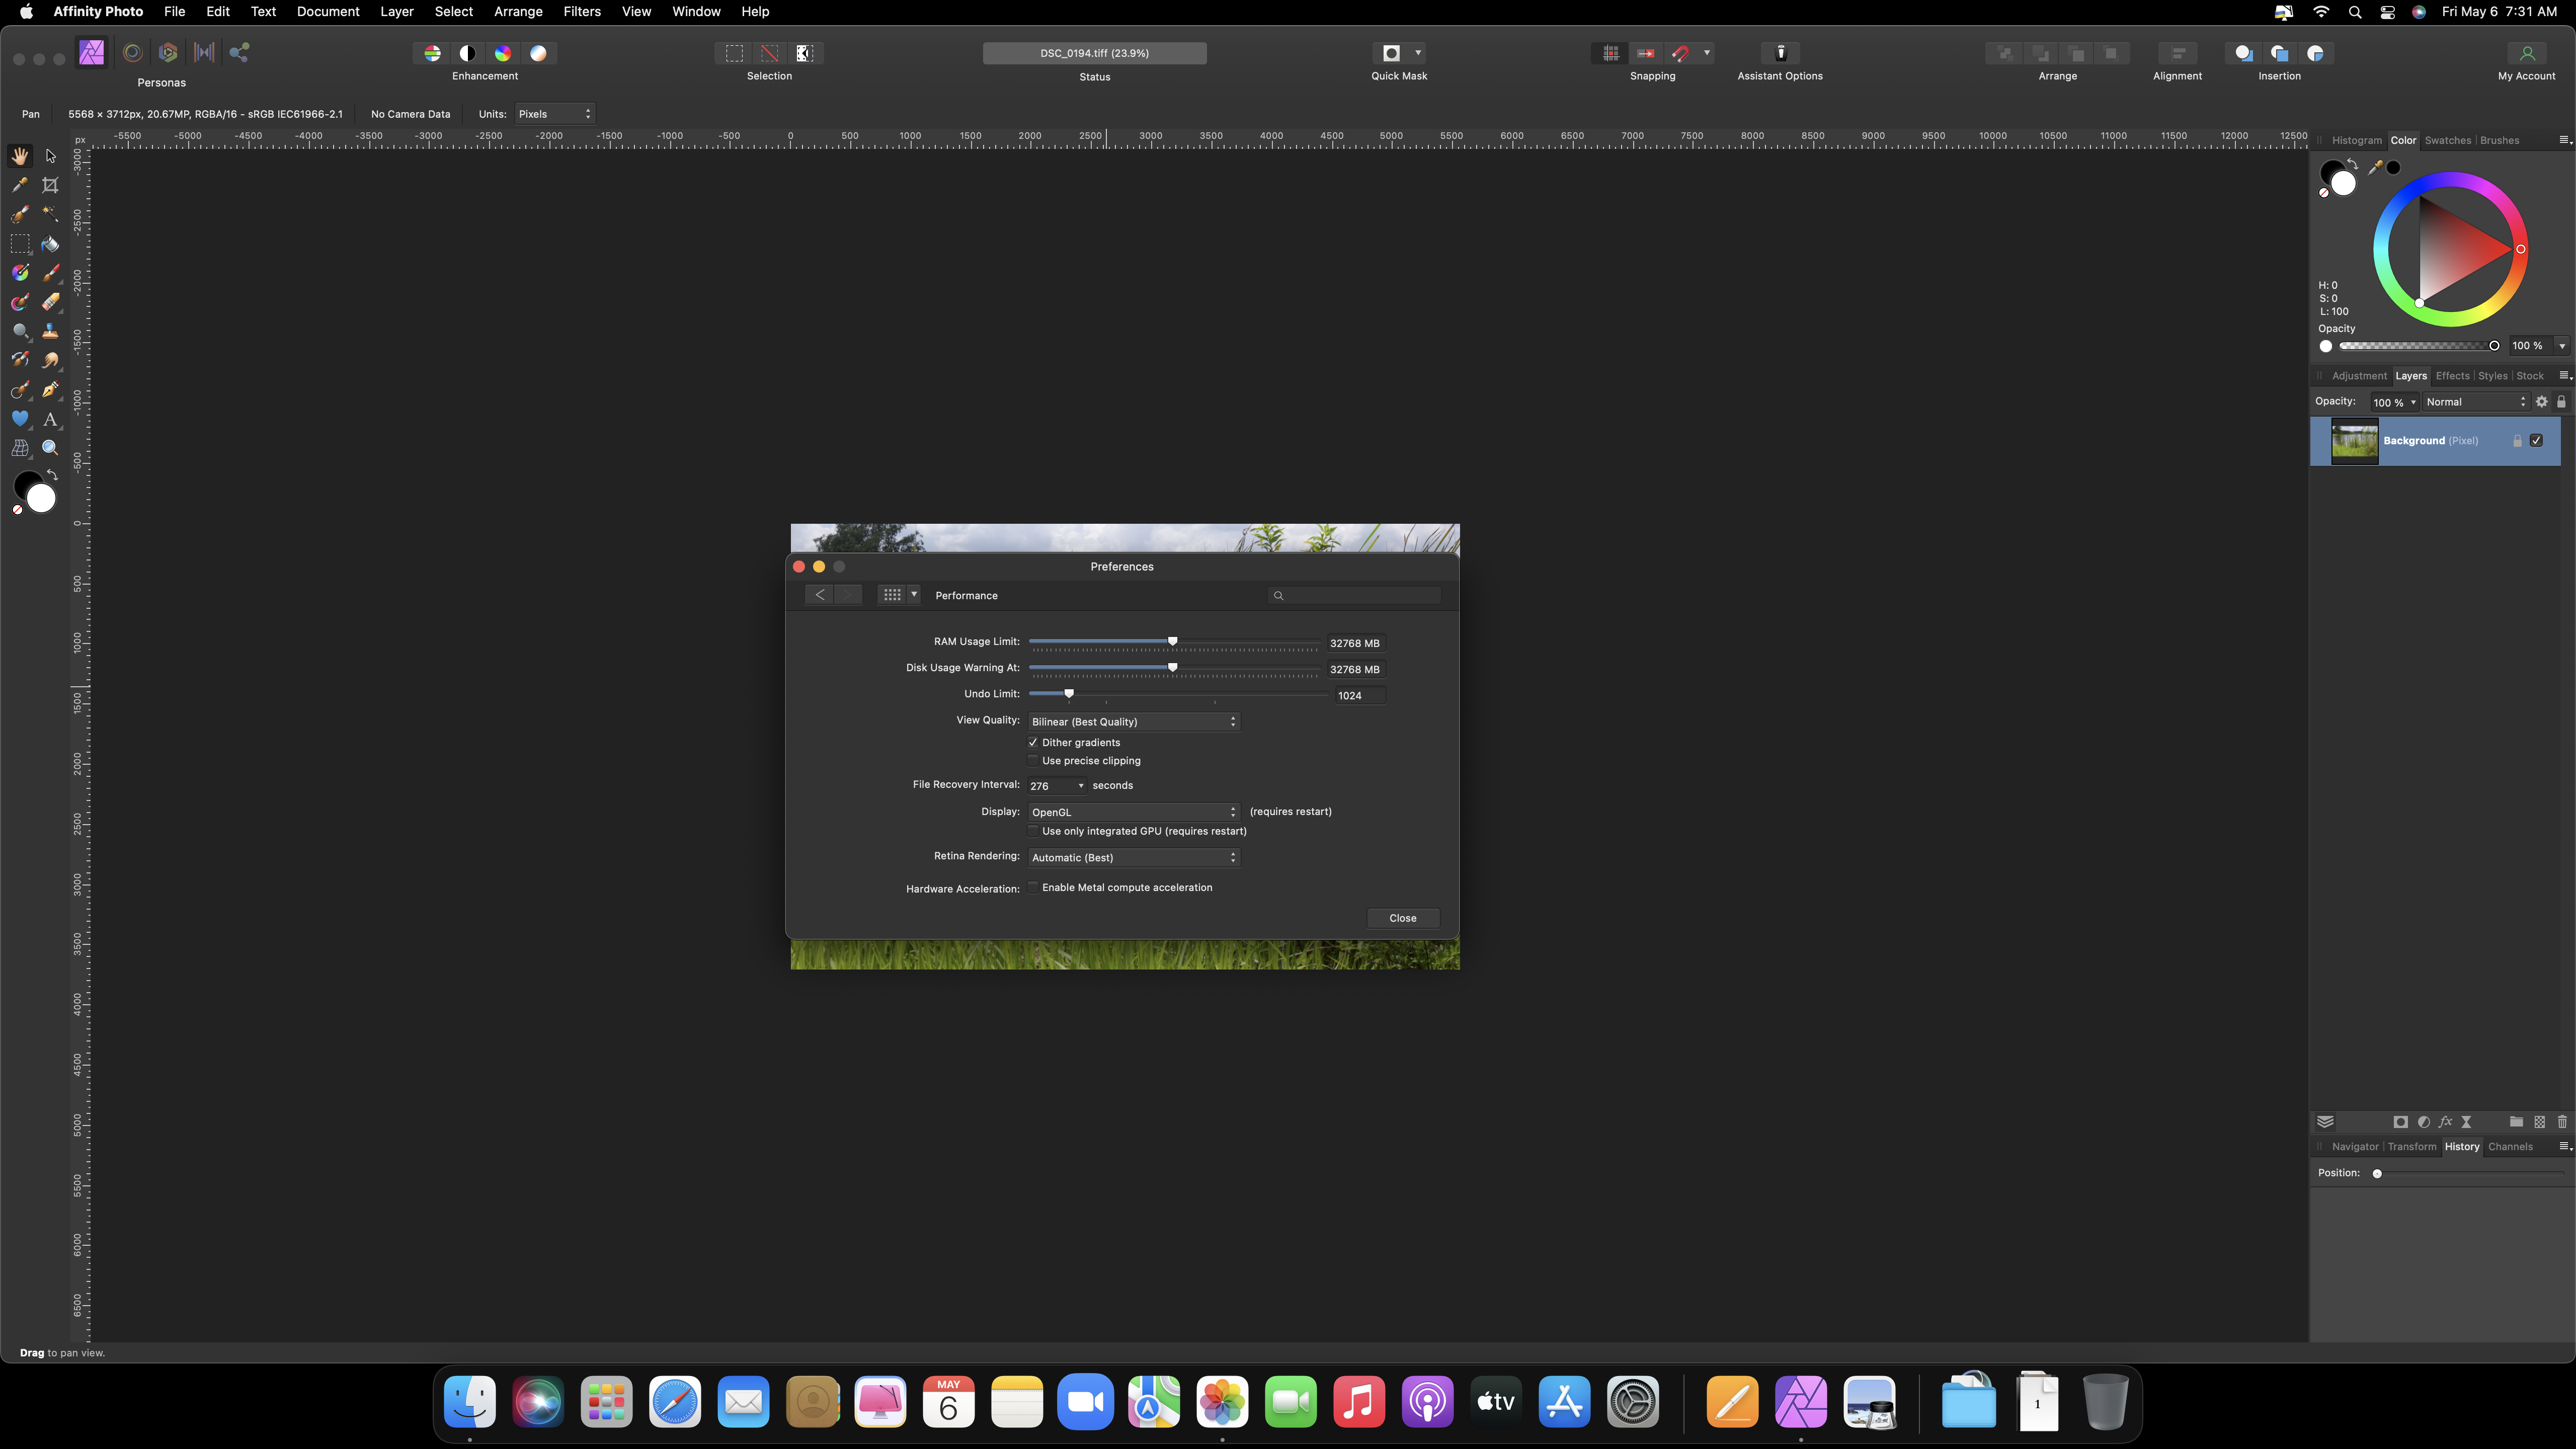Switch to Tone Mapping Persona
The width and height of the screenshot is (2576, 1449).
[x=204, y=53]
